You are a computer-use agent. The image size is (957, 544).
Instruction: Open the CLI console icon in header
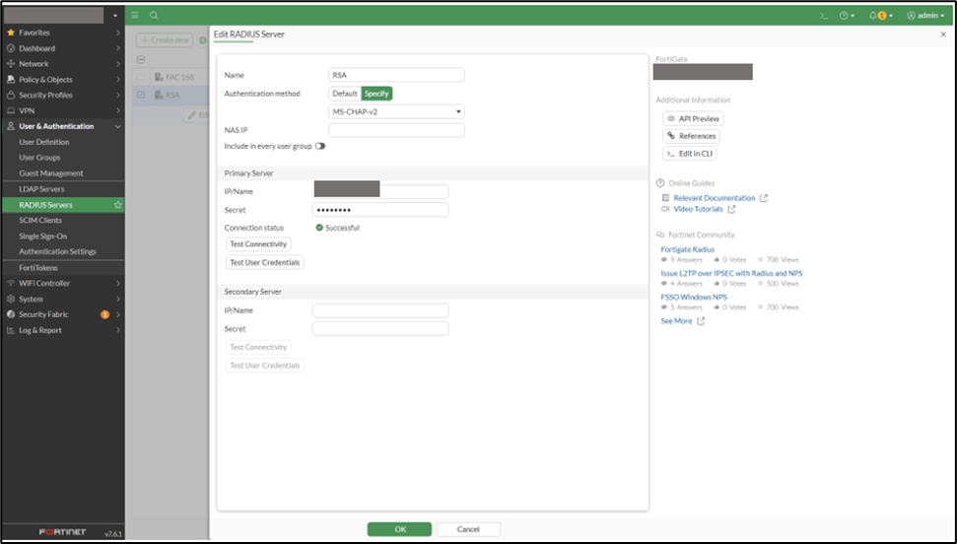(823, 16)
